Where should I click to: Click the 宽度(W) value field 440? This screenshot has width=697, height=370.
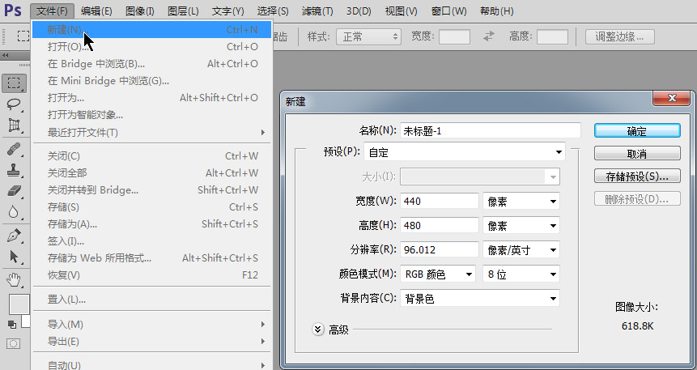(440, 202)
